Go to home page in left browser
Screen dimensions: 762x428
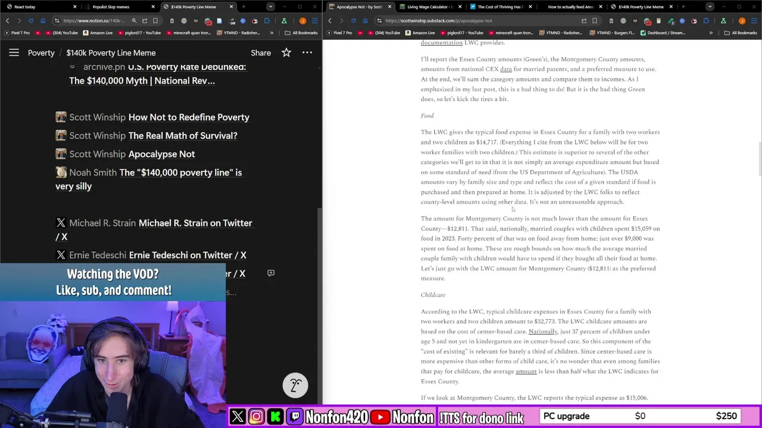tap(43, 20)
